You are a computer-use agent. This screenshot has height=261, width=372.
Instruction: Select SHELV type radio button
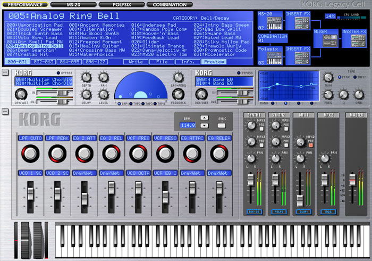point(355,77)
